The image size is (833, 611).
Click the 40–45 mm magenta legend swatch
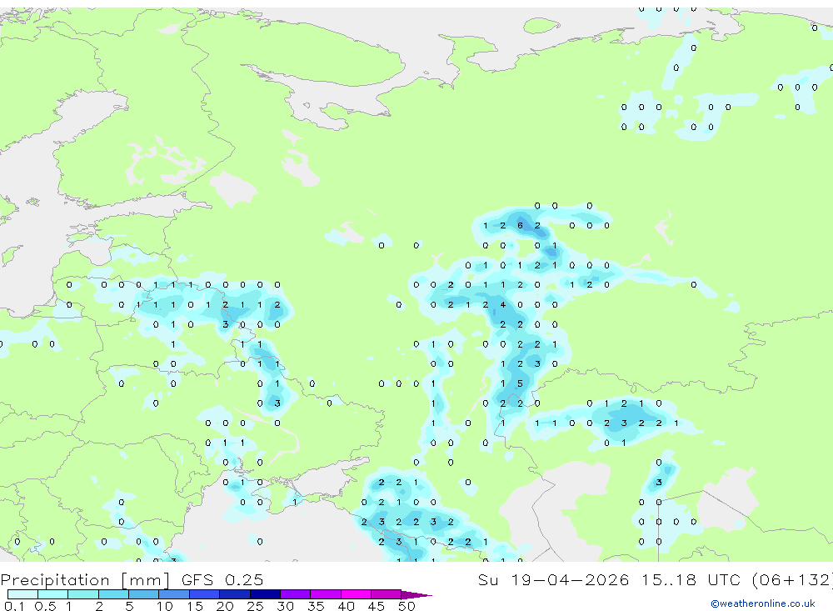point(356,594)
